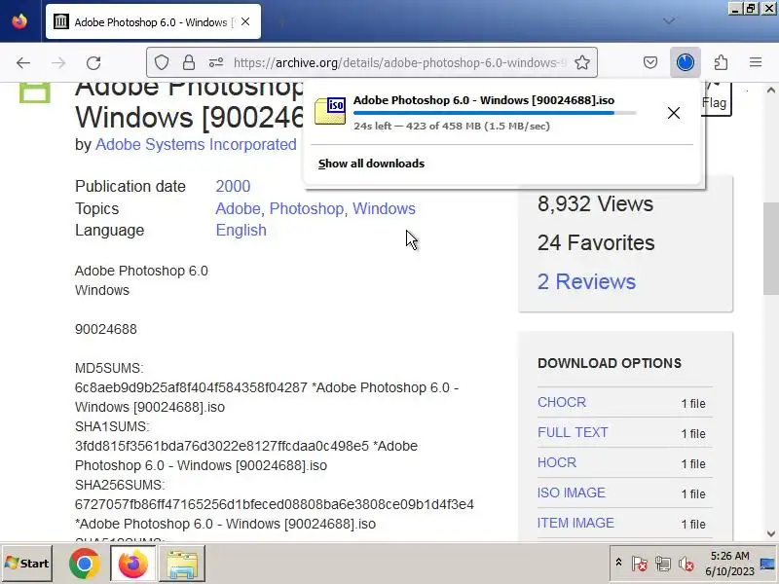Click the Firefox logo button in title bar

pos(19,21)
